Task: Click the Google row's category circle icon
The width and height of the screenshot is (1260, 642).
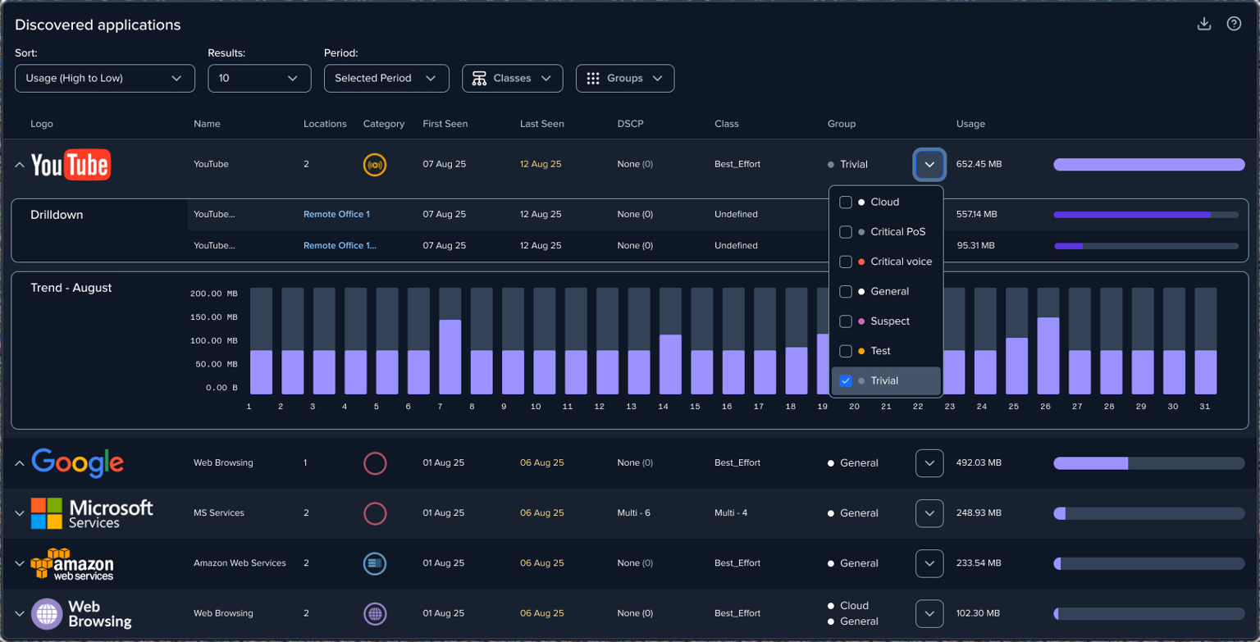Action: pos(376,463)
